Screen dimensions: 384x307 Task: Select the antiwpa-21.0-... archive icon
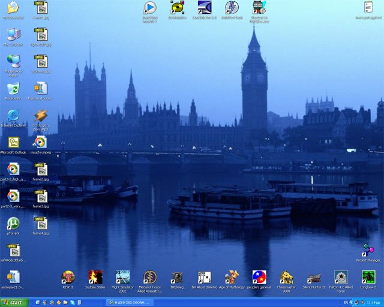click(13, 277)
